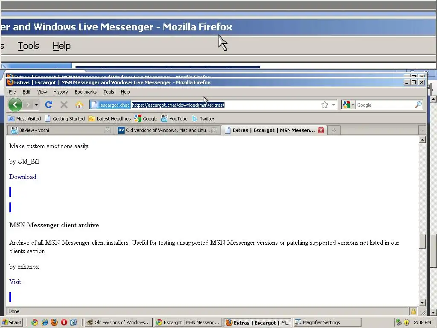Switch to Escargot | MSN Messenger Chrome taskbar button
The image size is (437, 328).
coord(188,322)
